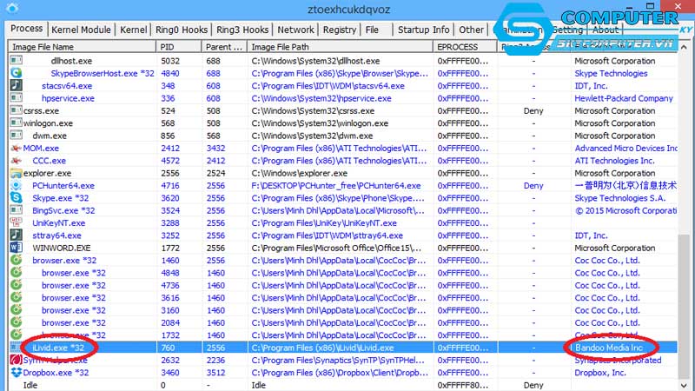This screenshot has height=391, width=695.
Task: Click the WINWORD.EXE Word icon
Action: pyautogui.click(x=16, y=247)
